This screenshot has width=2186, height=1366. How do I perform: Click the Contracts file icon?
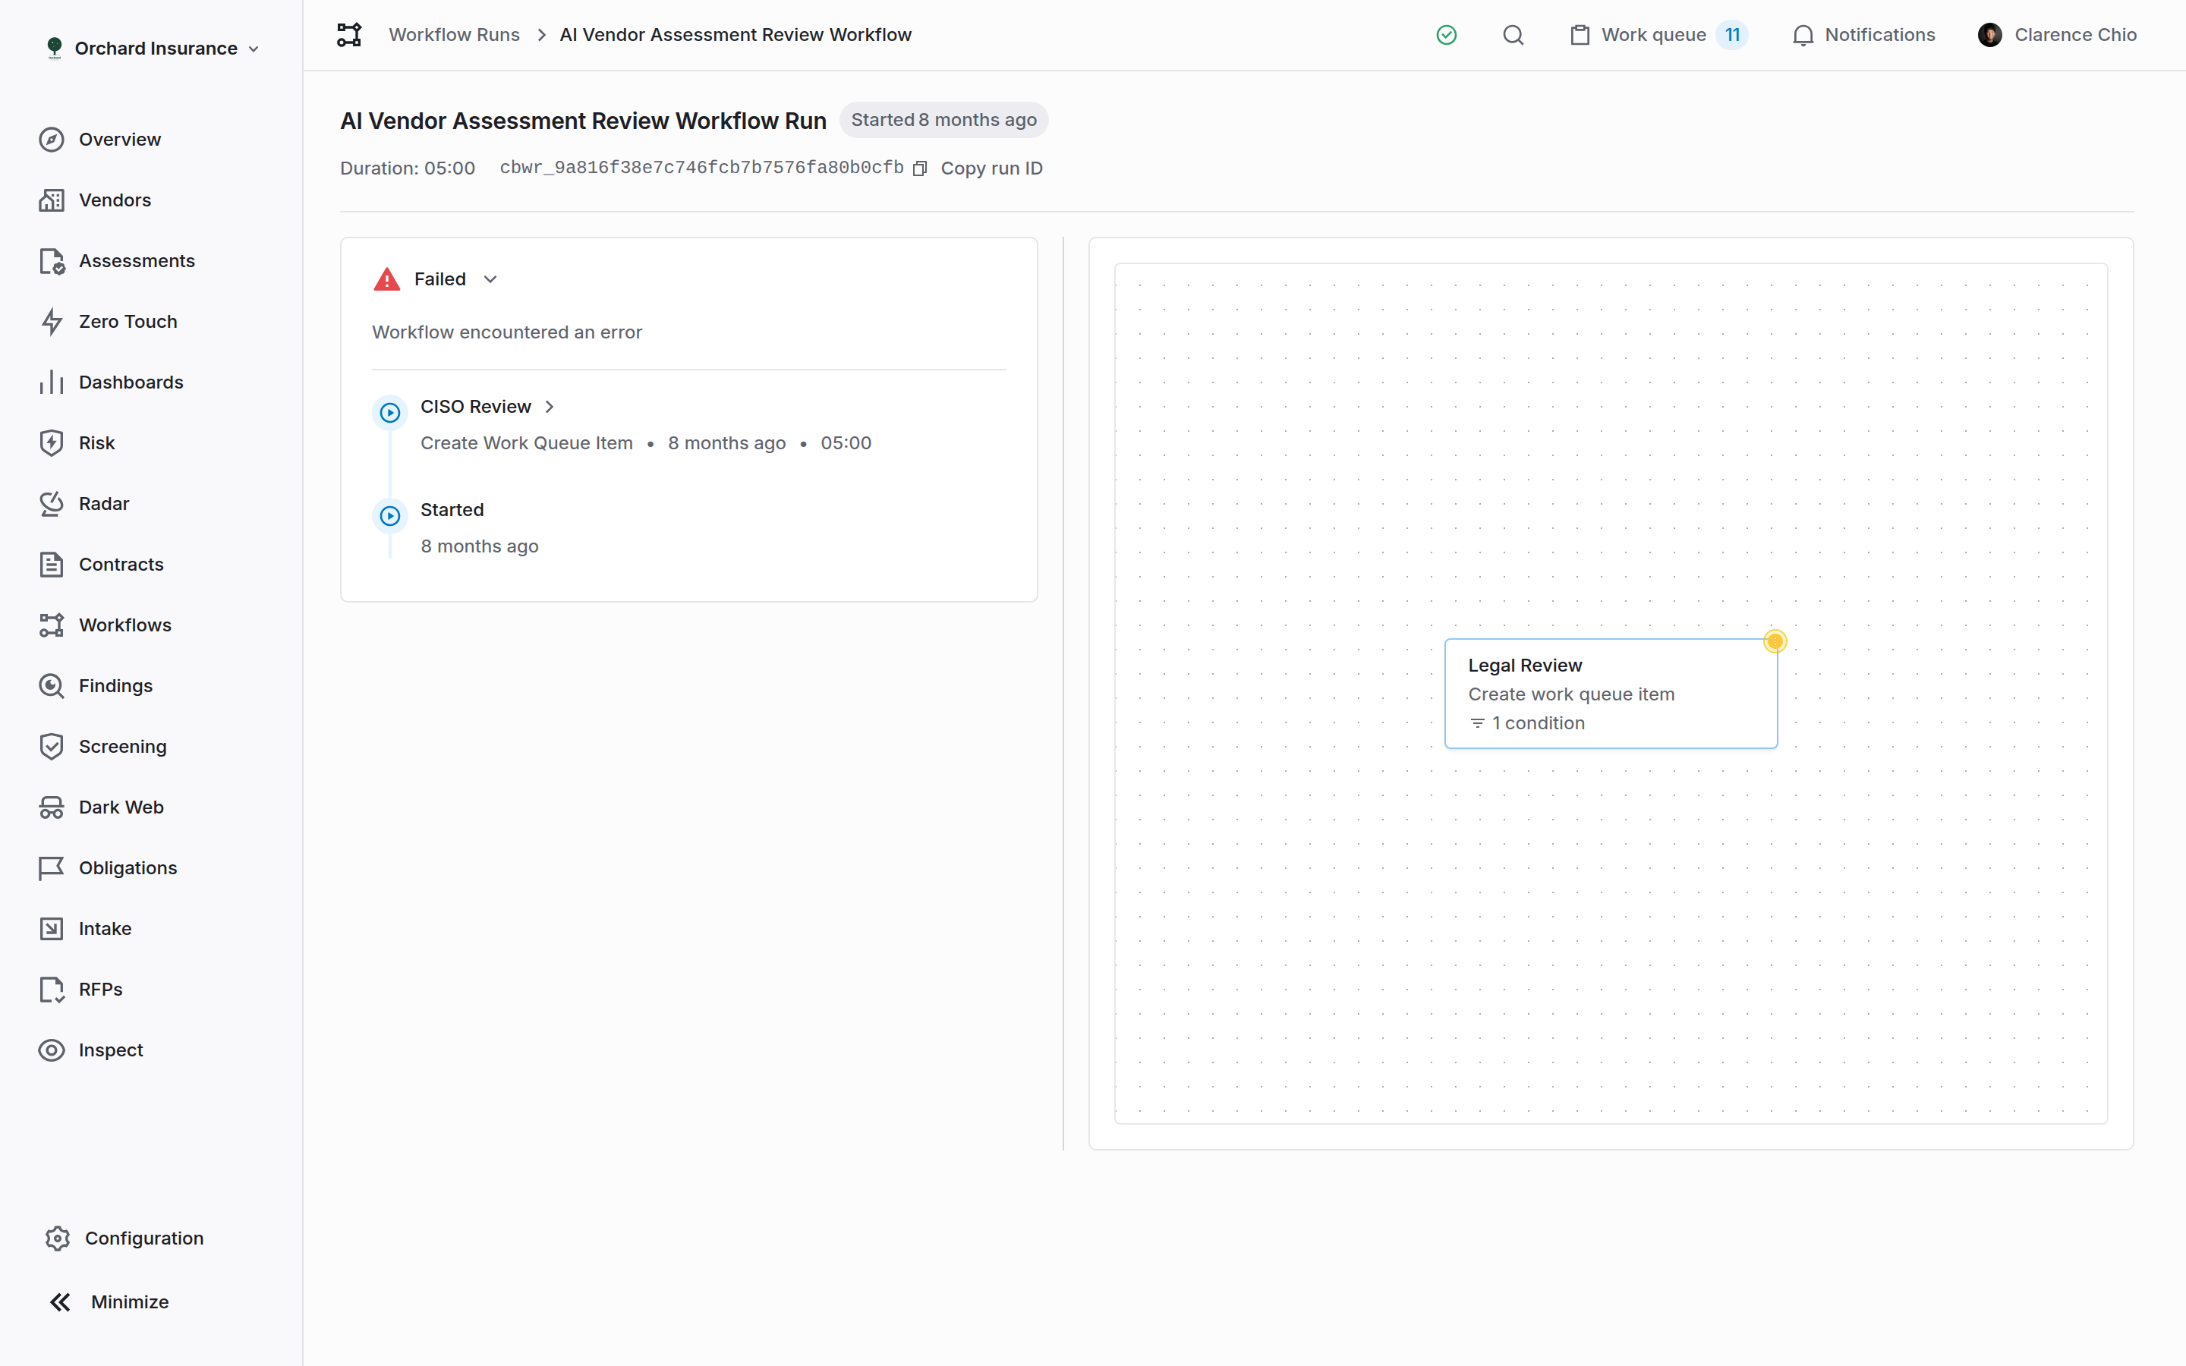[52, 565]
